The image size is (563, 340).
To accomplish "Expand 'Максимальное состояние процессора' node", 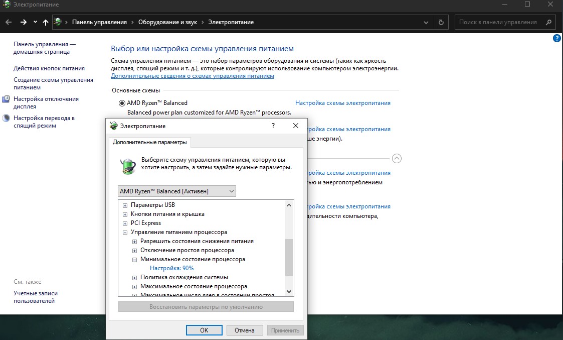I will (x=134, y=287).
